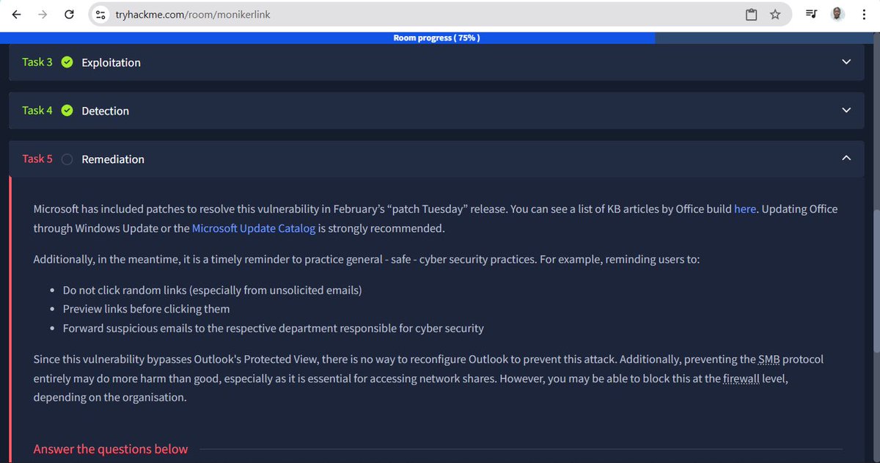880x463 pixels.
Task: Click Task 4 green completion checkmark
Action: 67,111
